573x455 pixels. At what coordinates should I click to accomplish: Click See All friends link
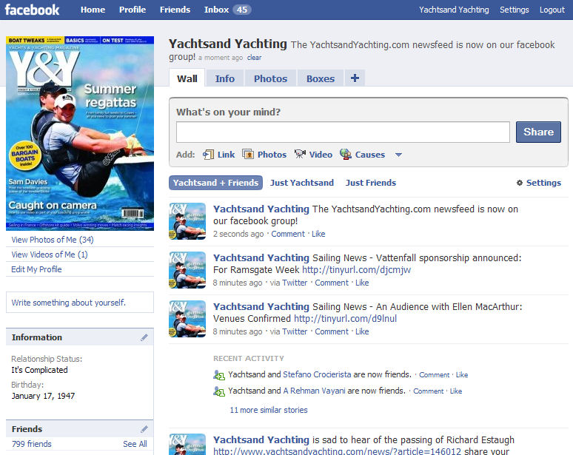click(135, 444)
